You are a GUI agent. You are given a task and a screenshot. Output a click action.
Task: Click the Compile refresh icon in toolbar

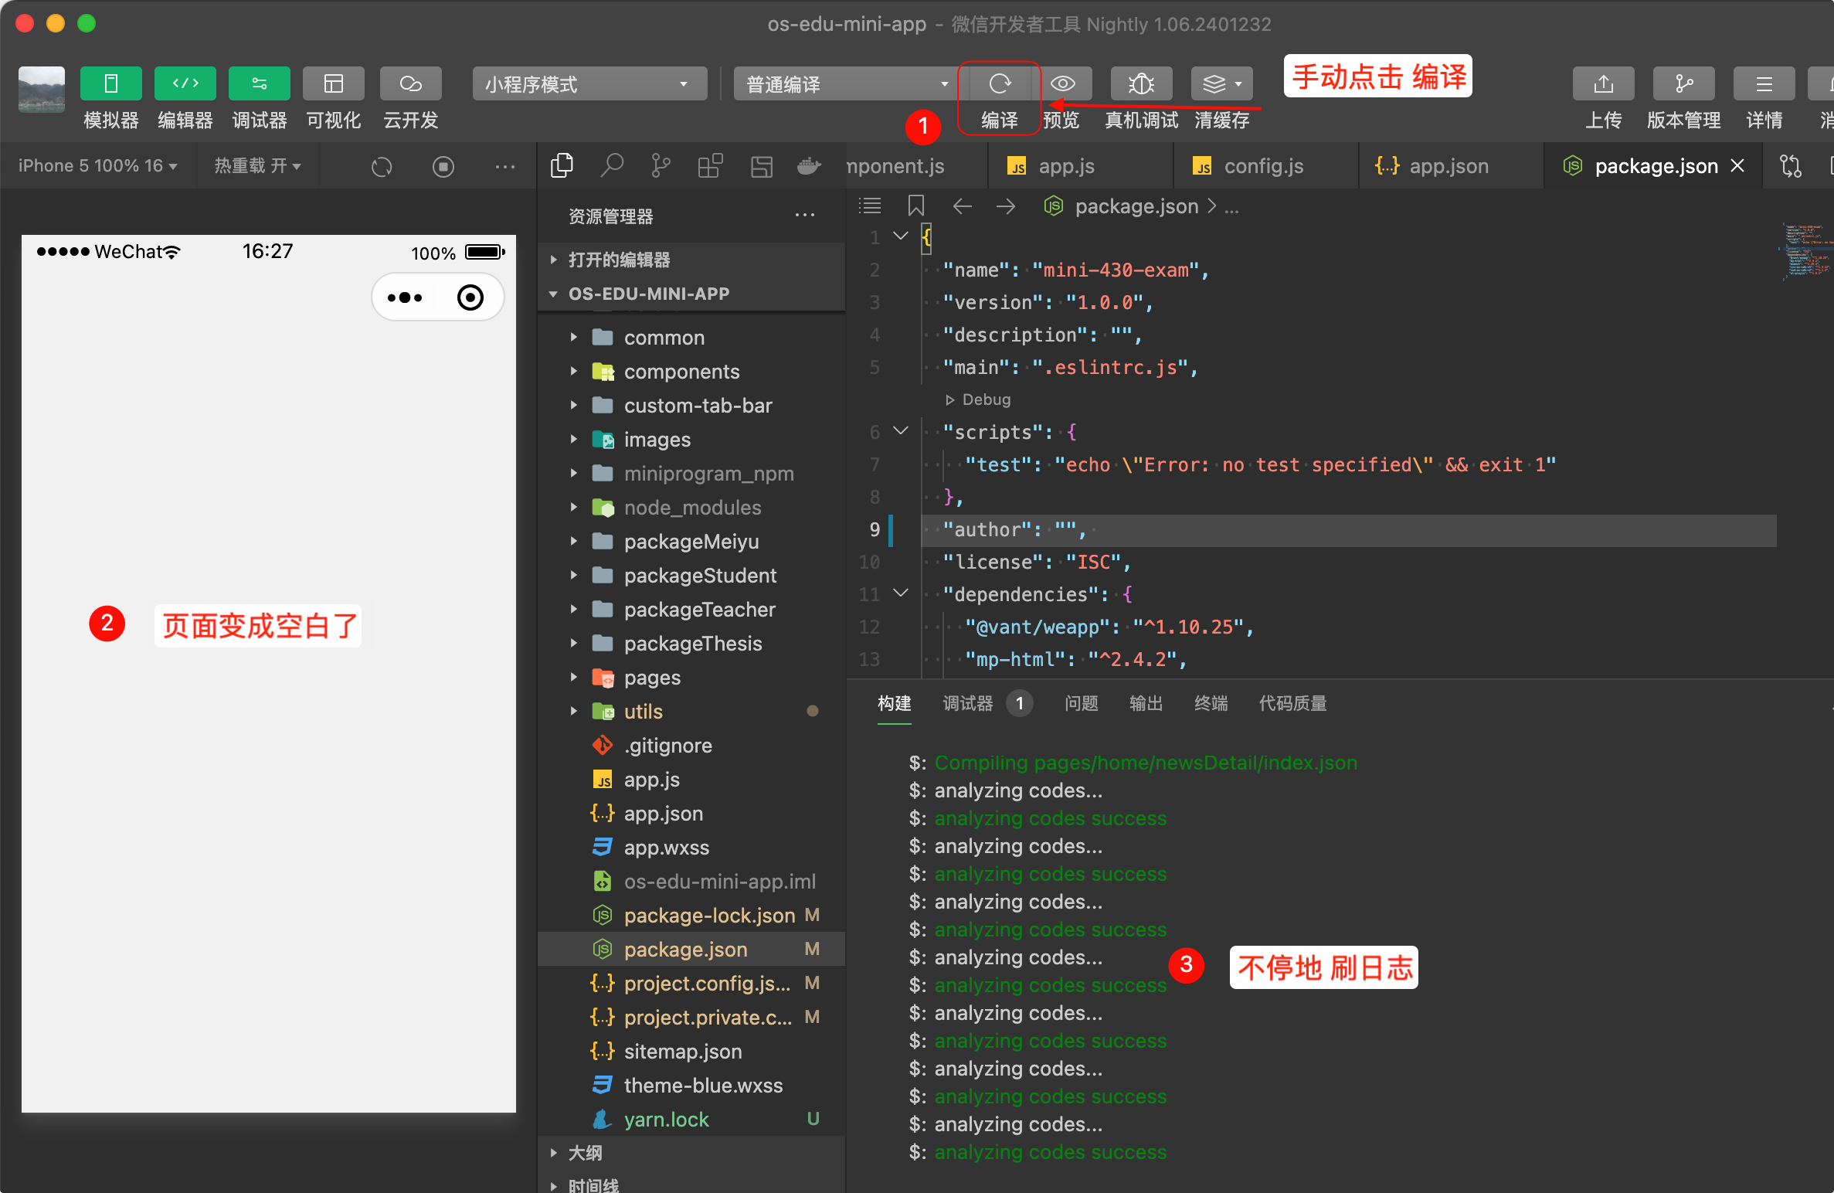[999, 84]
